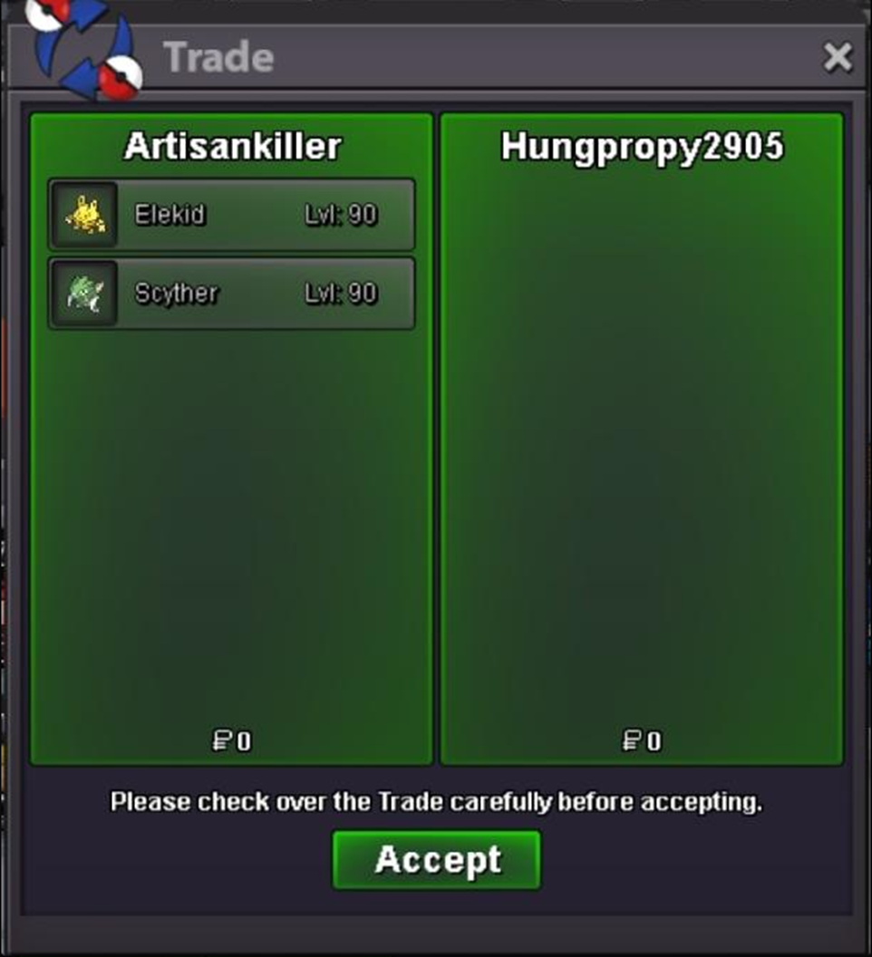Accept the trade offer

coord(437,860)
